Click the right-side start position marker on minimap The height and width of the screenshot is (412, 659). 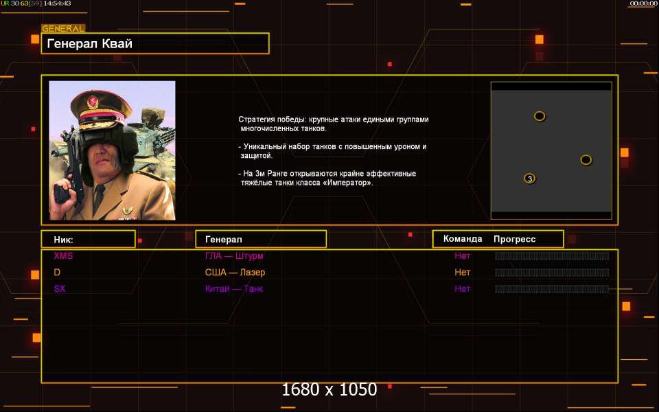[x=586, y=160]
